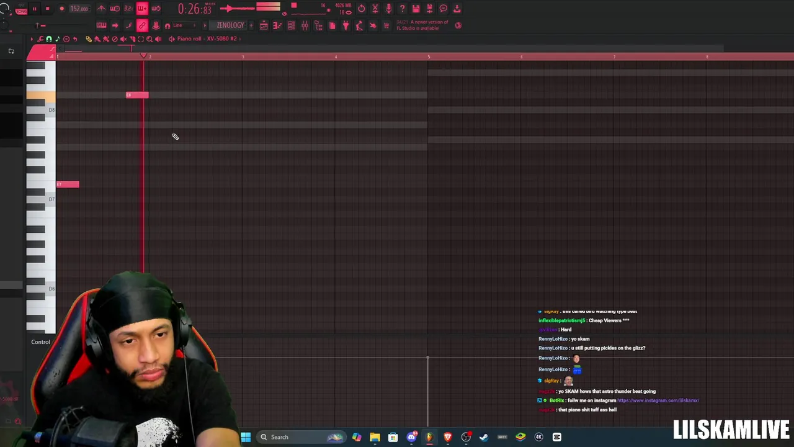794x447 pixels.
Task: Open piano roll tools wrench menu
Action: [x=40, y=39]
